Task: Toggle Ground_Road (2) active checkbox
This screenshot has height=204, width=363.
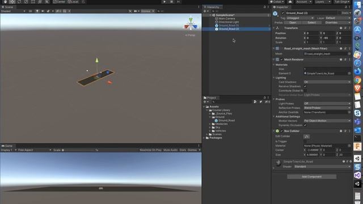Action: click(282, 13)
